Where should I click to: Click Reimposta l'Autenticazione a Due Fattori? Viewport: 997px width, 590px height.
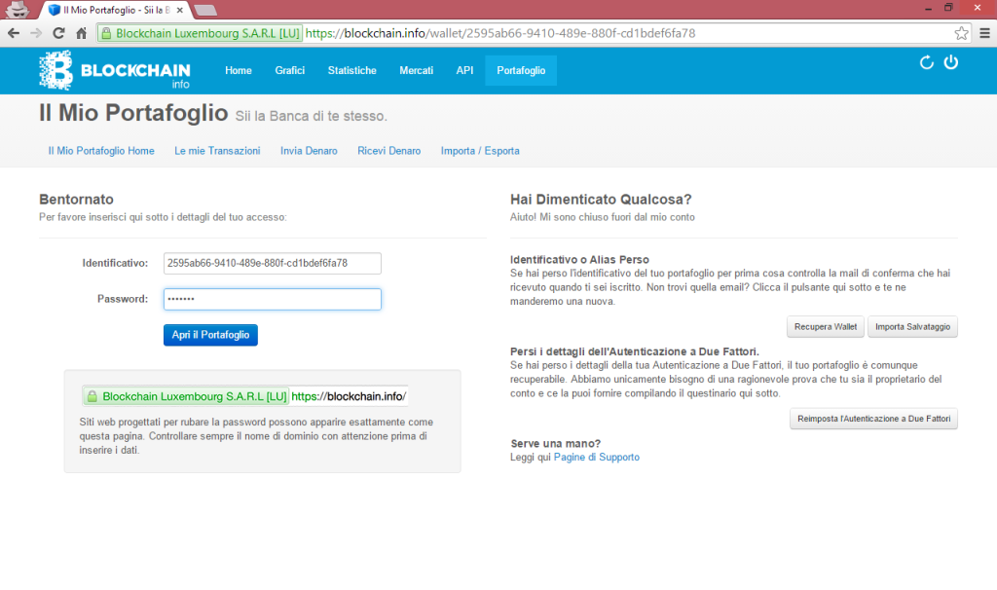[873, 419]
